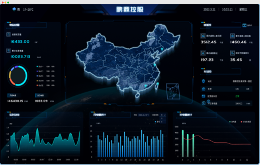Click the 10:02:11 clock display
Viewport: 260px width, 165px height.
[227, 9]
